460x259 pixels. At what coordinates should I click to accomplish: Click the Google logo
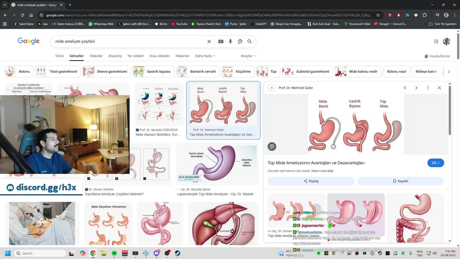point(28,41)
